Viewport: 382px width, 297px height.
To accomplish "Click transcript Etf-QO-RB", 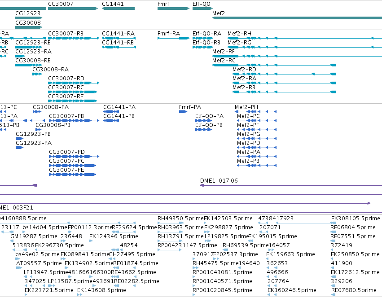I will click(x=206, y=43).
